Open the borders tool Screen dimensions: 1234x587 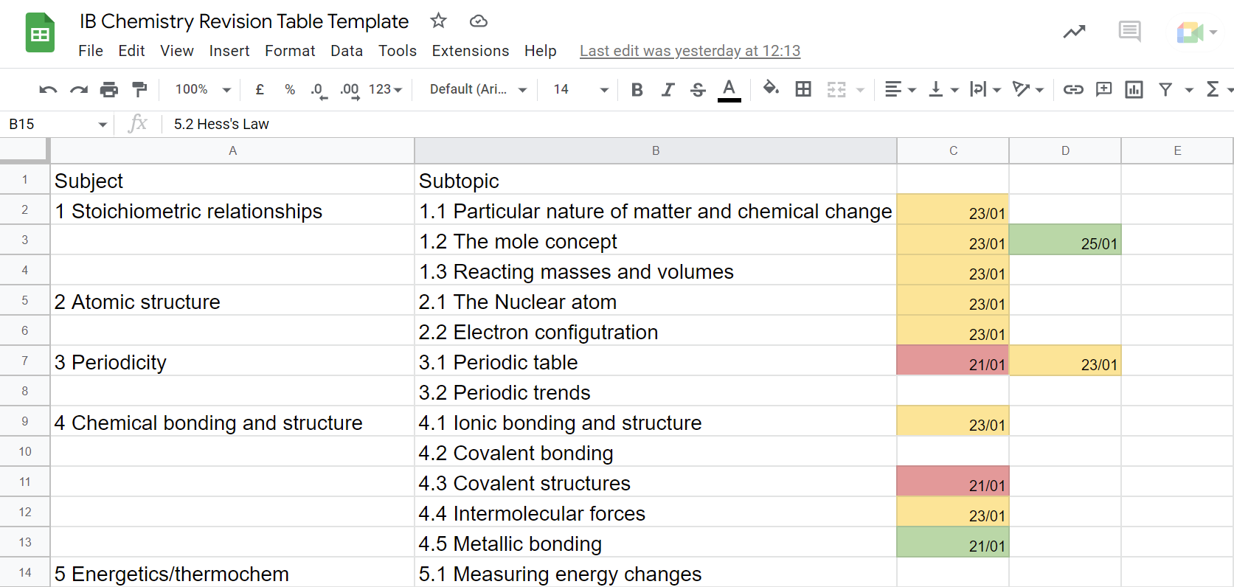(x=803, y=89)
